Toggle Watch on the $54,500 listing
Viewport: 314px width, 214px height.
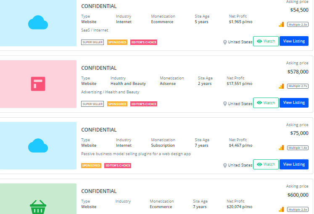[266, 41]
